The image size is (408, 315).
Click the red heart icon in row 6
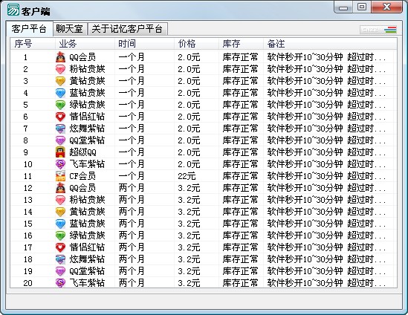[60, 117]
